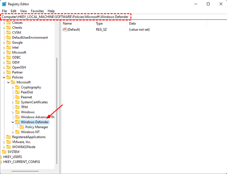The height and width of the screenshot is (174, 227).
Task: Expand the Clients key
Action: 4,28
